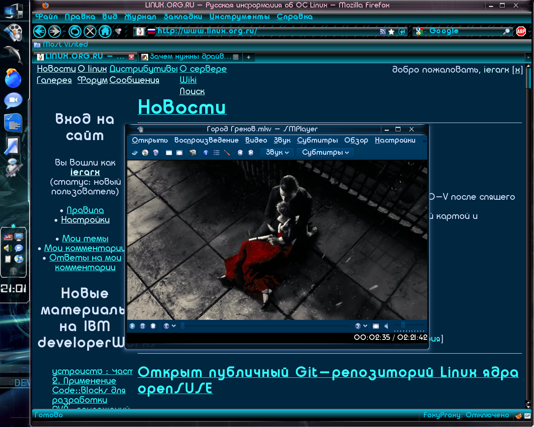Open SMPlayer preferences tool icon

click(x=227, y=153)
